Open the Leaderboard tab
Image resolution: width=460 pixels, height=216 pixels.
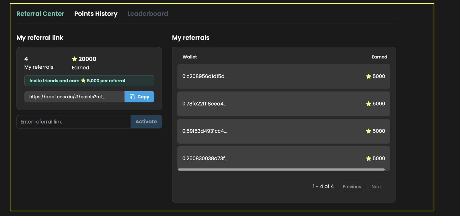pyautogui.click(x=148, y=14)
